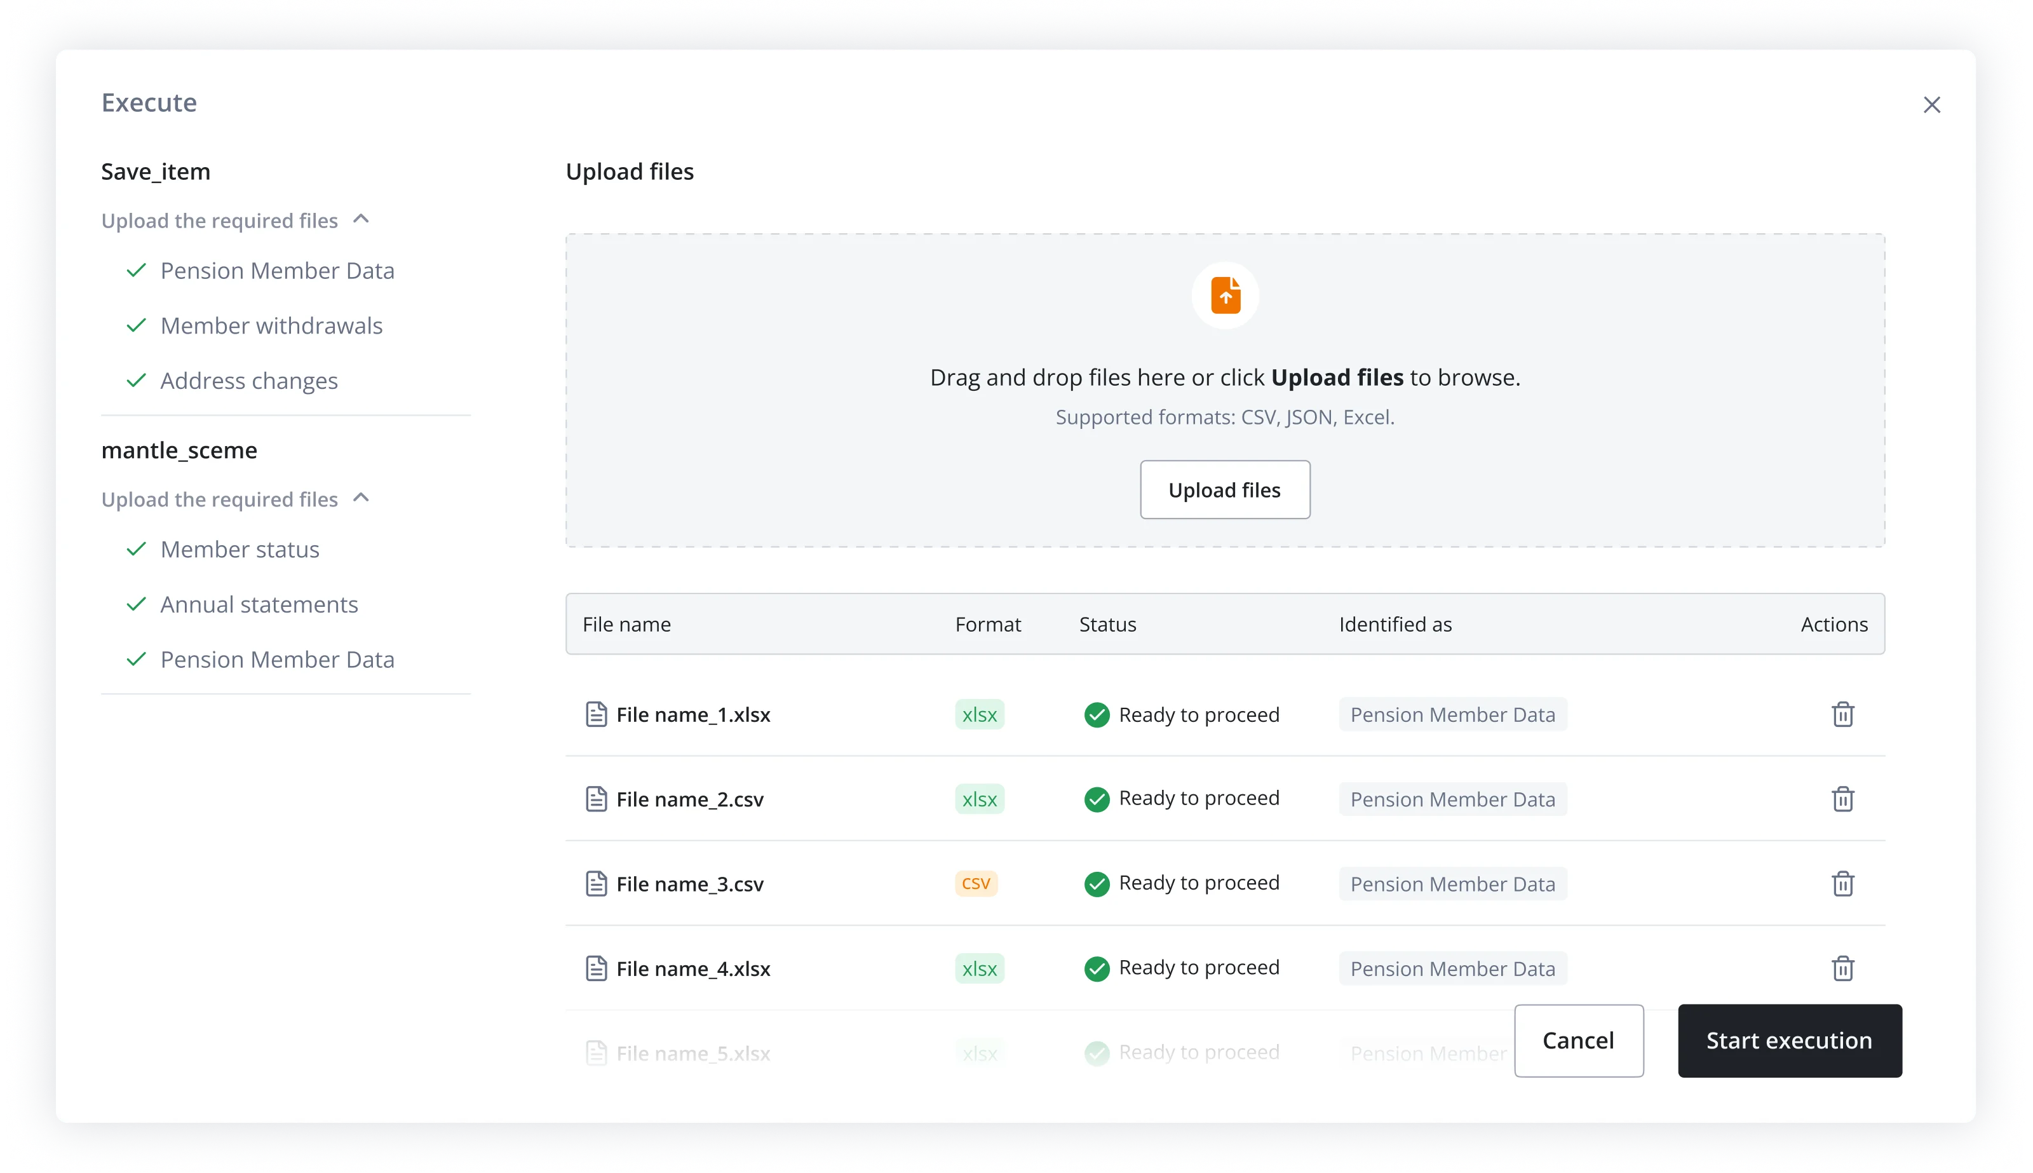This screenshot has width=2033, height=1173.
Task: Click the checkmark beside Annual statements
Action: tap(136, 604)
